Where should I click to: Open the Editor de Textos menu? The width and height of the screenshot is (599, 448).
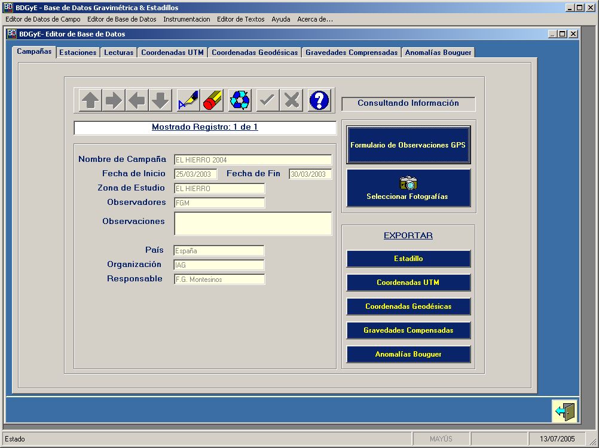pyautogui.click(x=240, y=19)
